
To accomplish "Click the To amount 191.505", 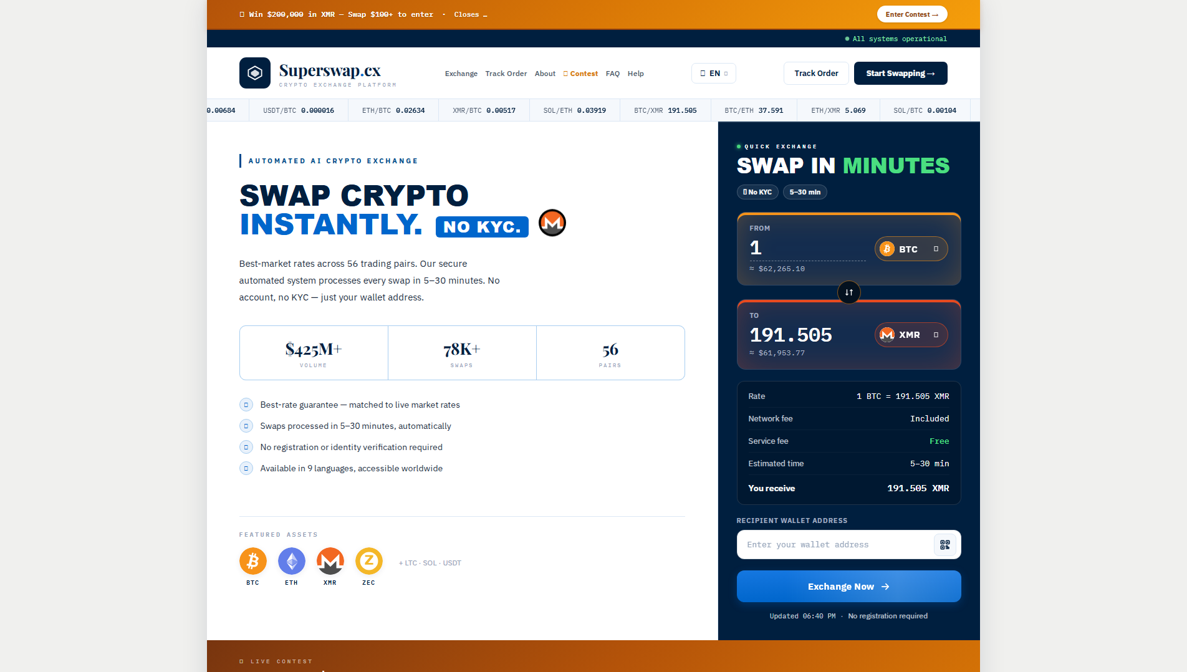I will (791, 335).
